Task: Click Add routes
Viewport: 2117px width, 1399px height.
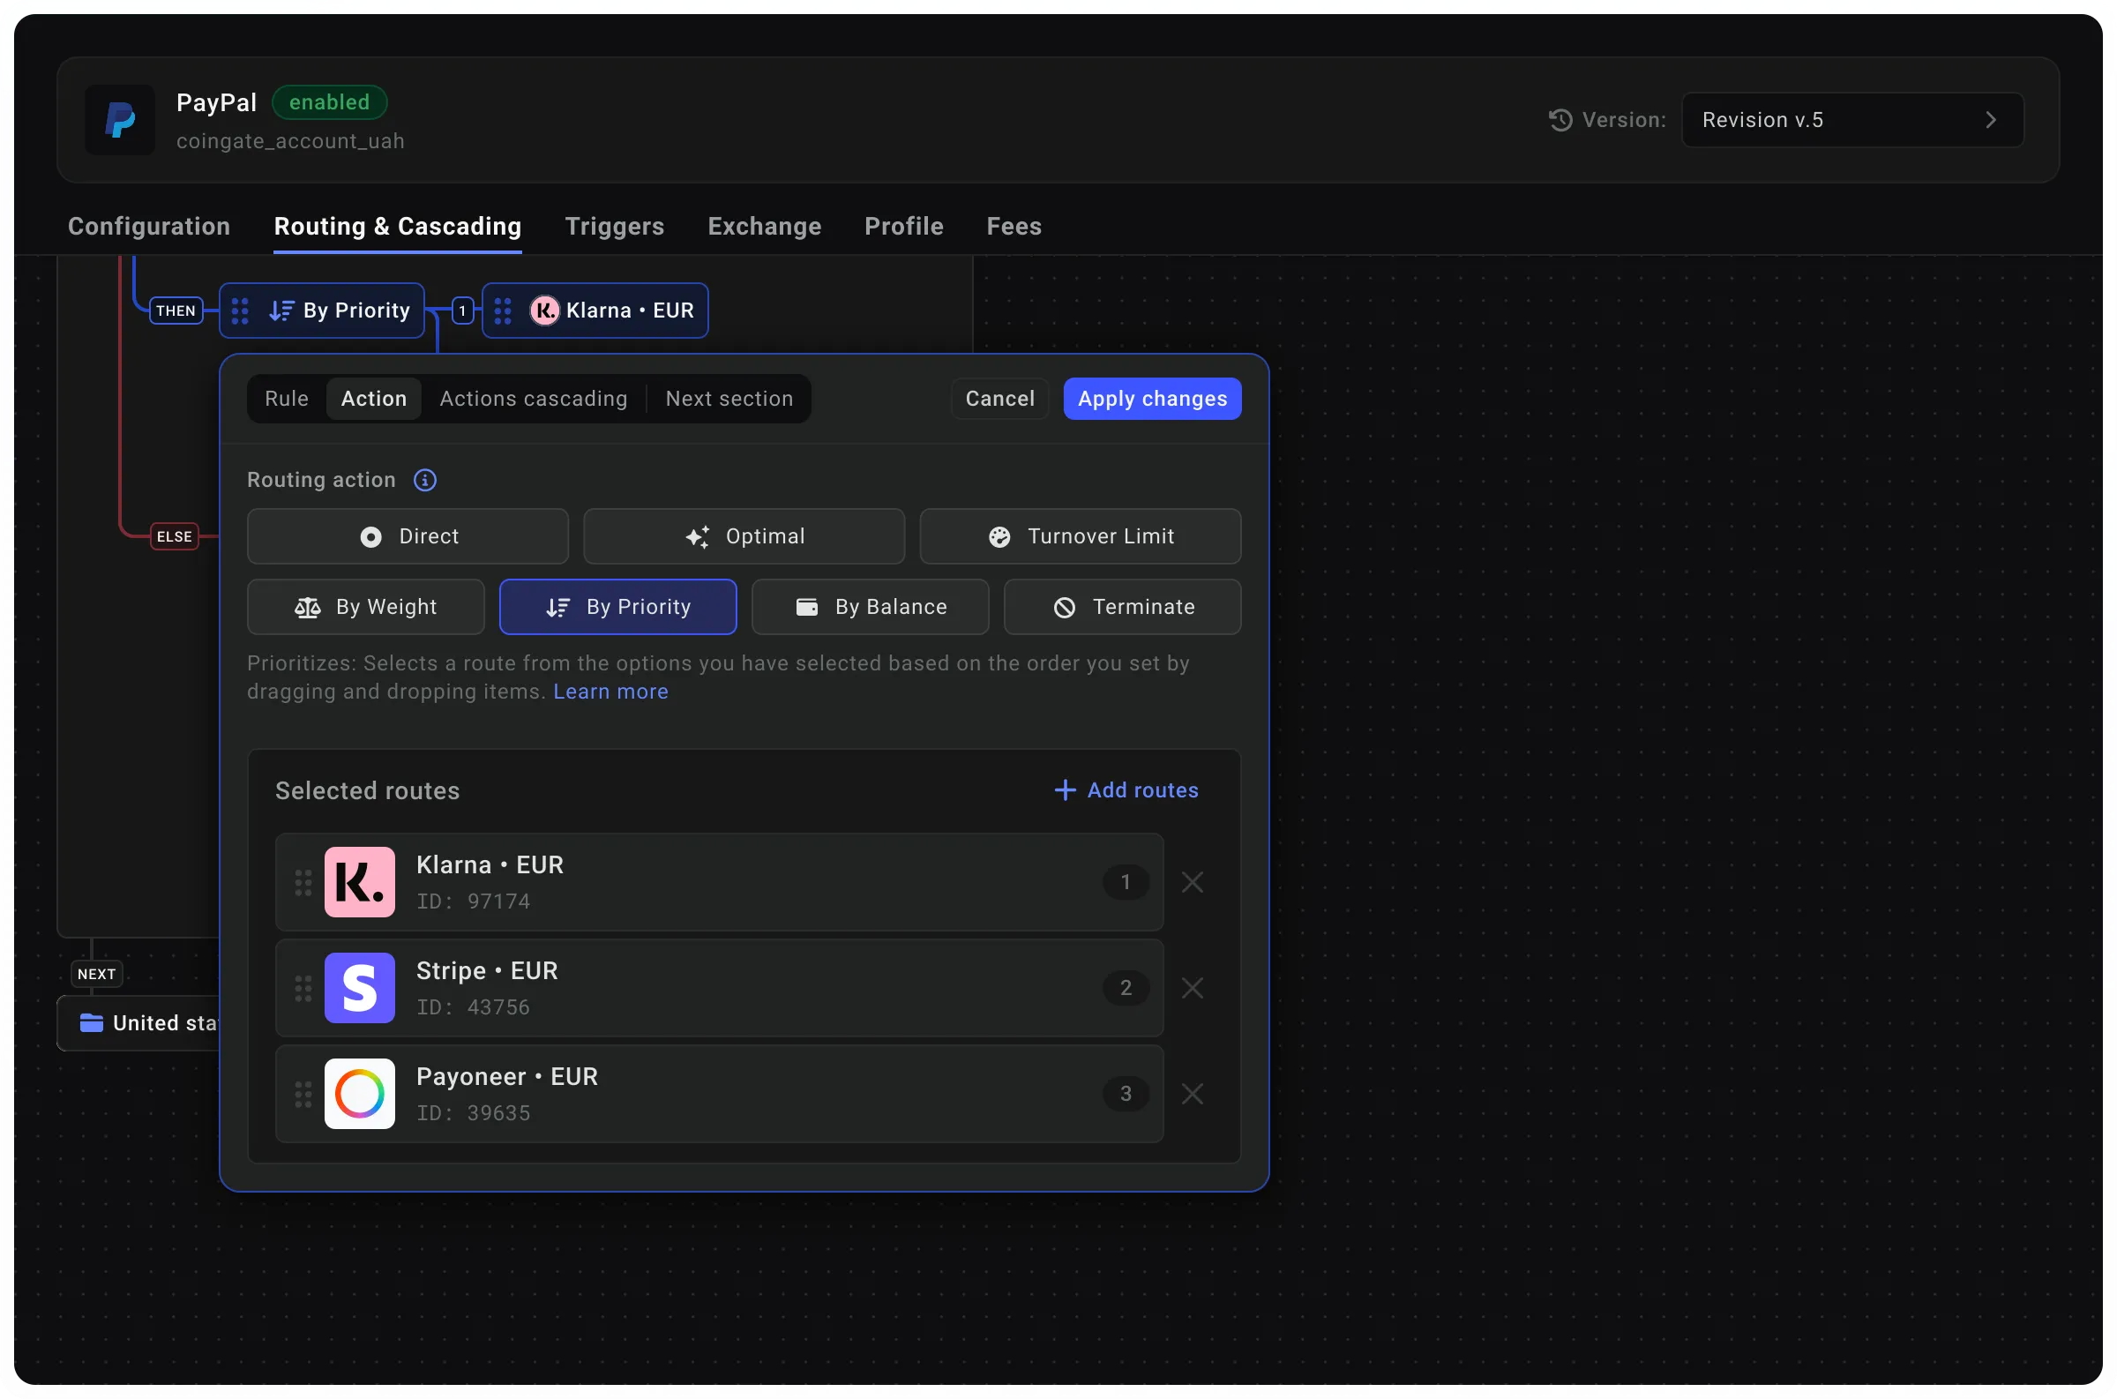Action: (x=1126, y=790)
